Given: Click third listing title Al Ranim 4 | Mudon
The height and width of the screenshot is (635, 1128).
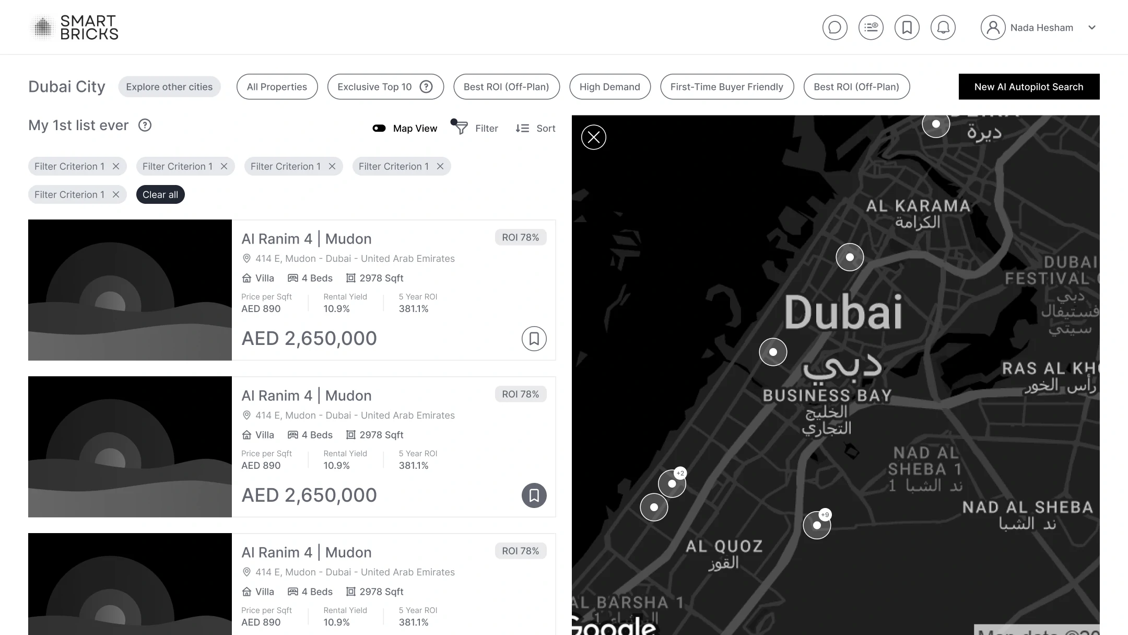Looking at the screenshot, I should tap(307, 552).
